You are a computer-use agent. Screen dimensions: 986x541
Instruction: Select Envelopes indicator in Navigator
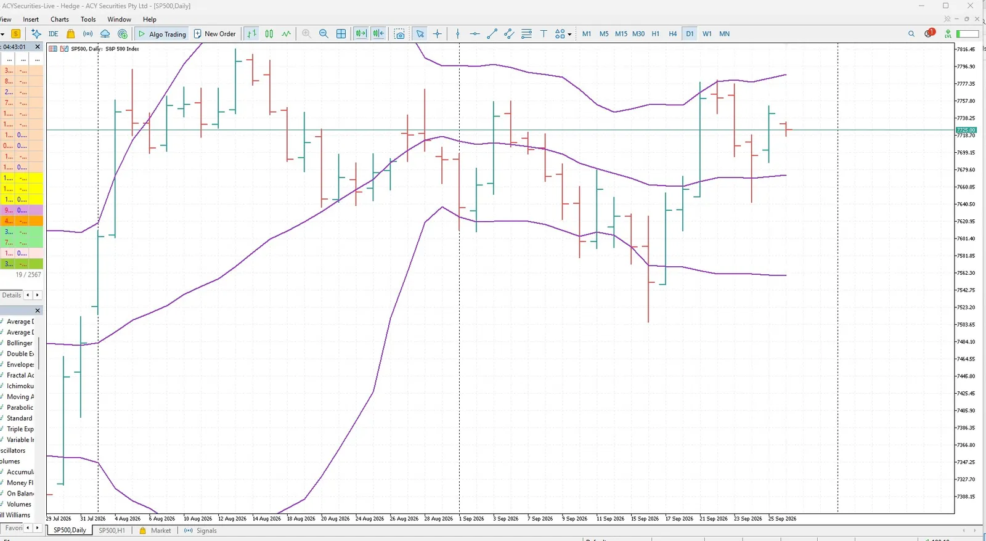coord(20,365)
